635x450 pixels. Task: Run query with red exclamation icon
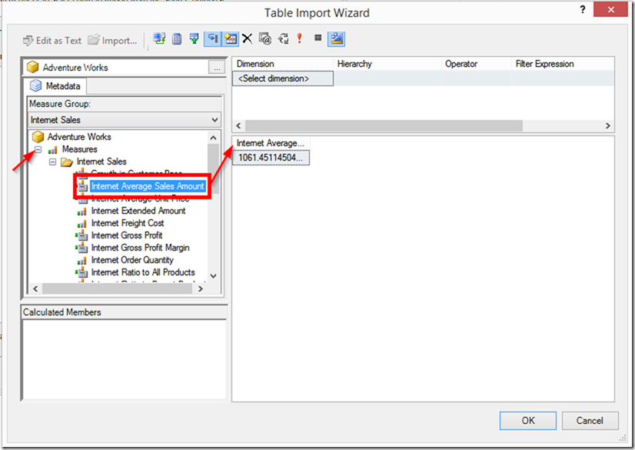pos(300,38)
